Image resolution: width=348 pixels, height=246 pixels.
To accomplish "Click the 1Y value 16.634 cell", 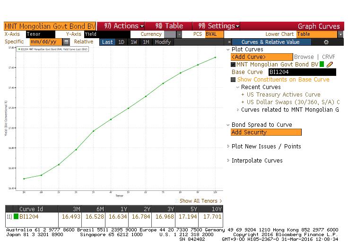I will pos(118,217).
